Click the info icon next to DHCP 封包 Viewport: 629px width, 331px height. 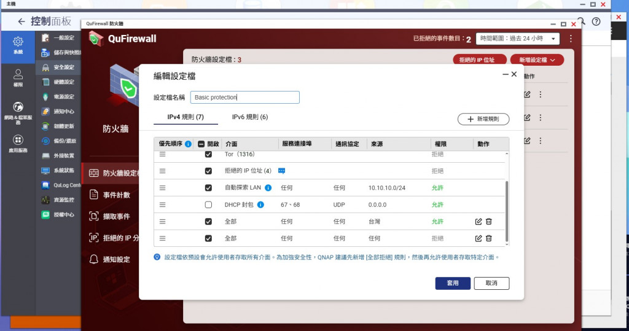(x=260, y=204)
